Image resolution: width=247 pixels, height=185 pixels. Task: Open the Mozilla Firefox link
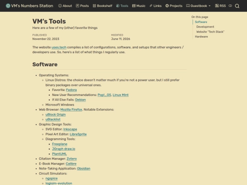(x=71, y=110)
